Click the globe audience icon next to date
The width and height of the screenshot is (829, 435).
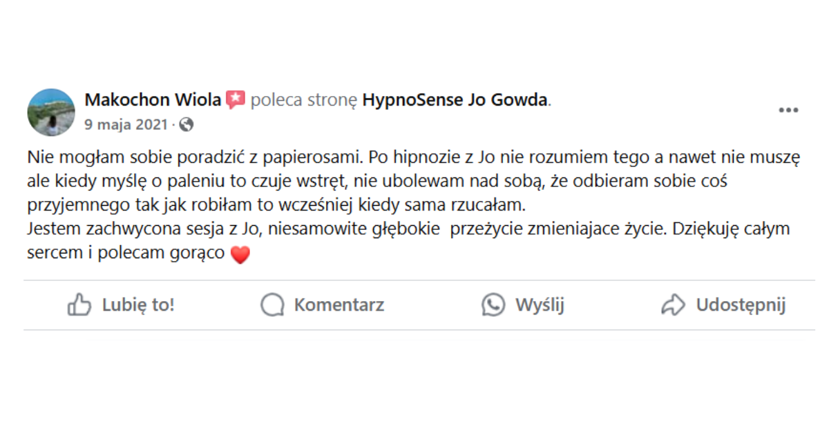coord(186,125)
